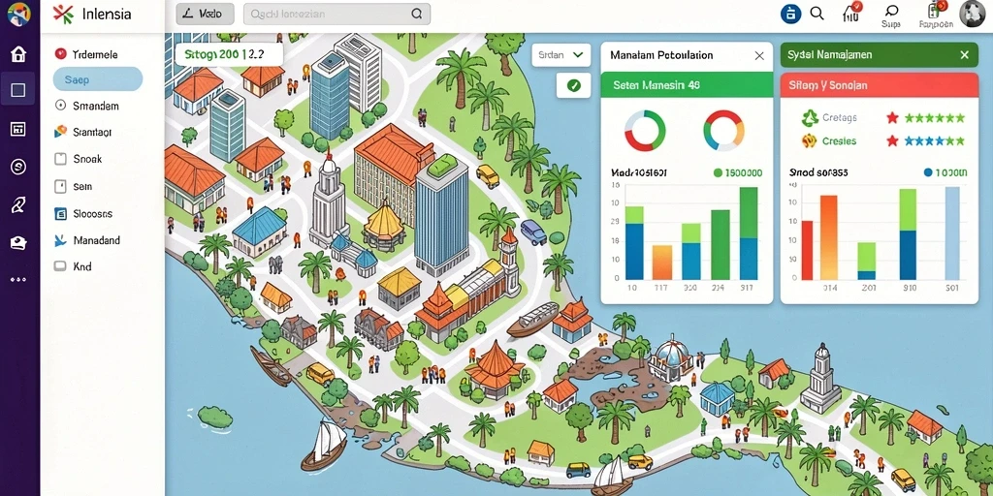
Task: Click the colorful tag icon beside Srantagt
Action: point(61,132)
